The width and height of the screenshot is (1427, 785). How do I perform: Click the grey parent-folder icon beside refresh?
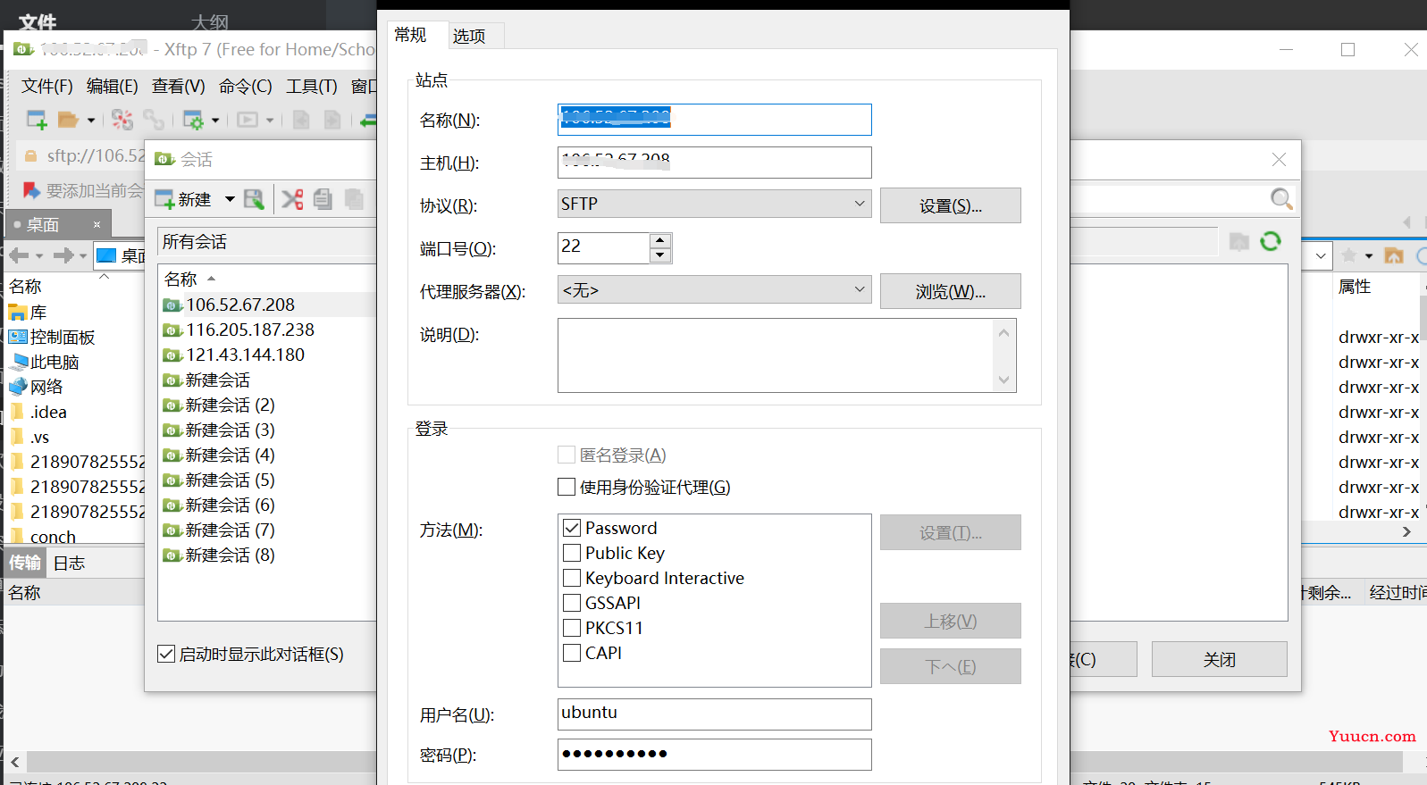click(1239, 241)
